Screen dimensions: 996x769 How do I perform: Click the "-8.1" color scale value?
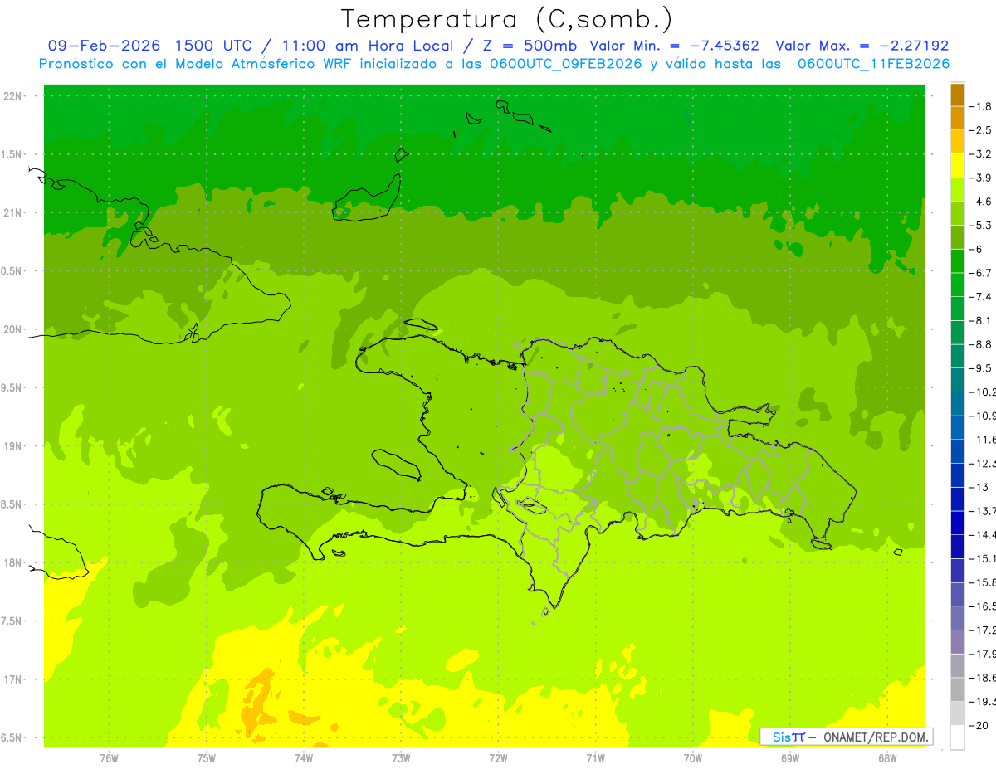[x=980, y=320]
